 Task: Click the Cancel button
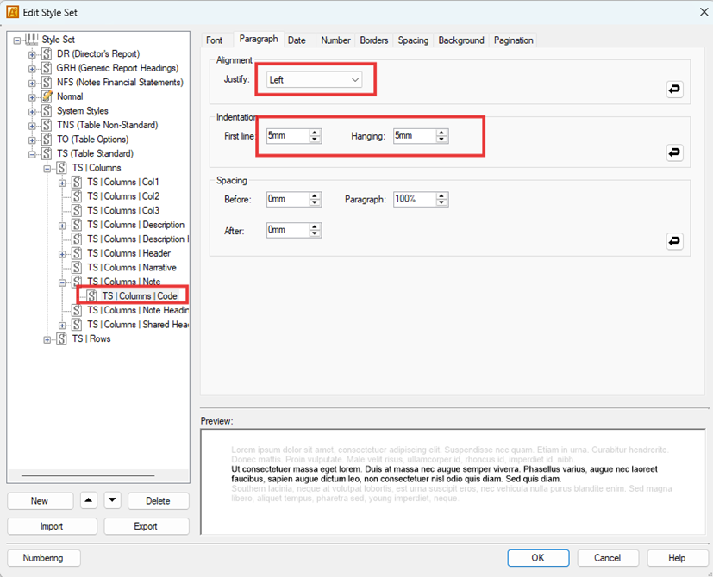[608, 558]
